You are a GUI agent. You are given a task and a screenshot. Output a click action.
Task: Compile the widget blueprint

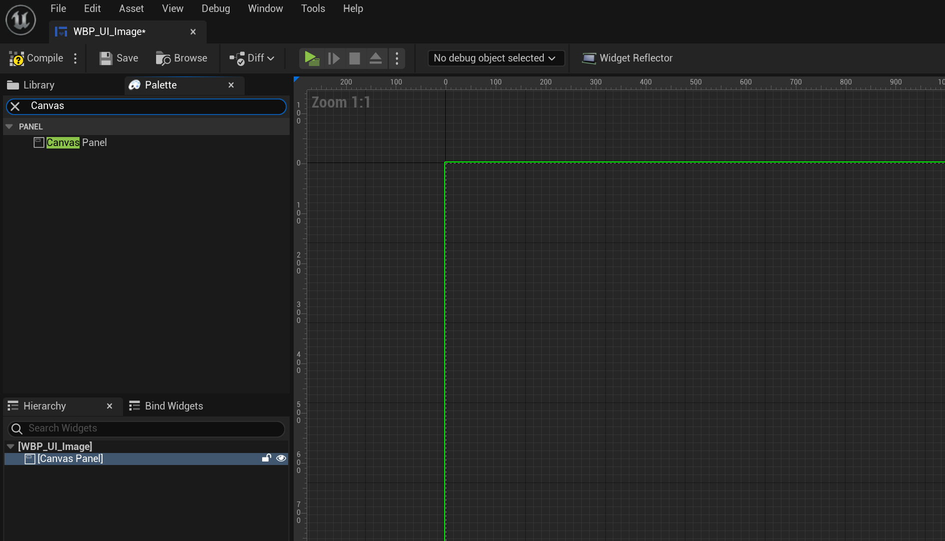coord(37,58)
